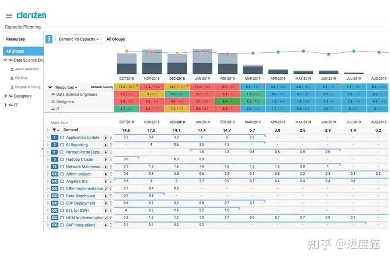This screenshot has height=260, width=390.
Task: Click the blue panel toggle icon beside Demand Vs Capacity
Action: pos(49,39)
